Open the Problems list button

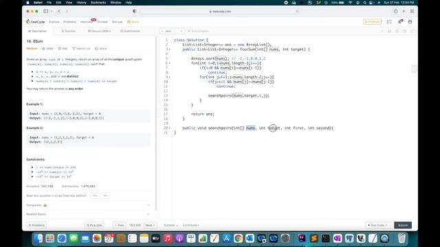(36, 225)
